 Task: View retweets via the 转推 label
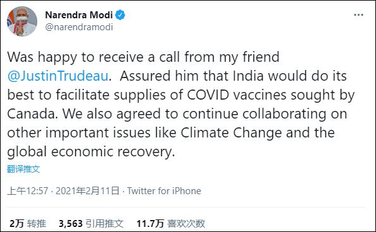(37, 224)
